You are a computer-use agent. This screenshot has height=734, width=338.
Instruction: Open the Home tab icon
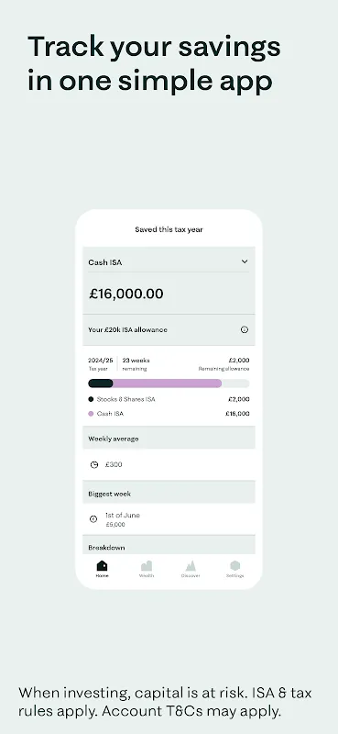coord(102,565)
